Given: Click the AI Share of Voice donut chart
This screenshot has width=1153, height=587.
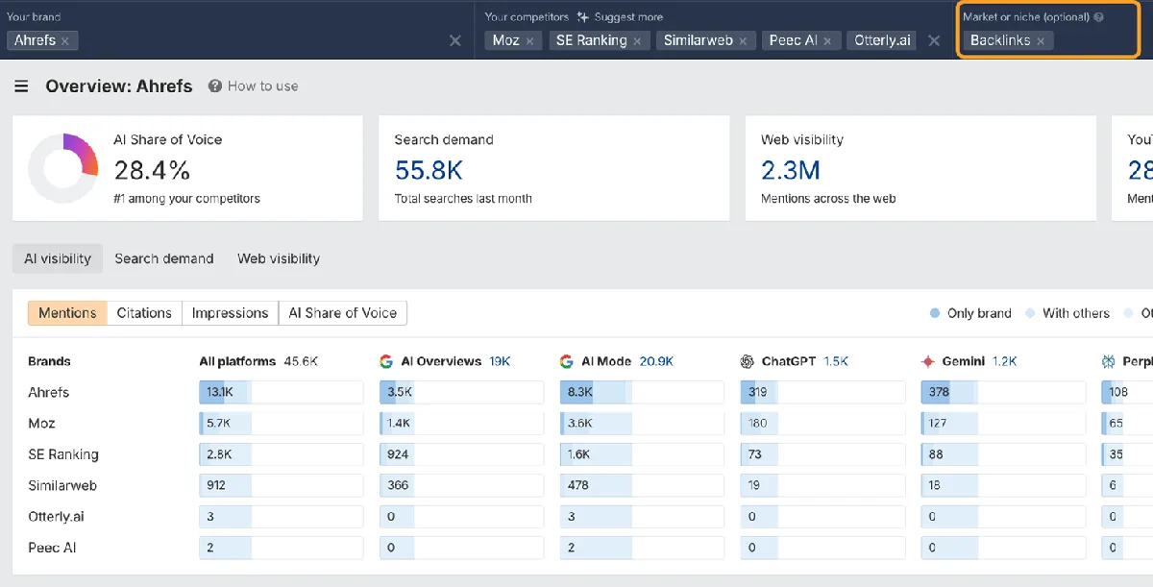Looking at the screenshot, I should coord(63,169).
